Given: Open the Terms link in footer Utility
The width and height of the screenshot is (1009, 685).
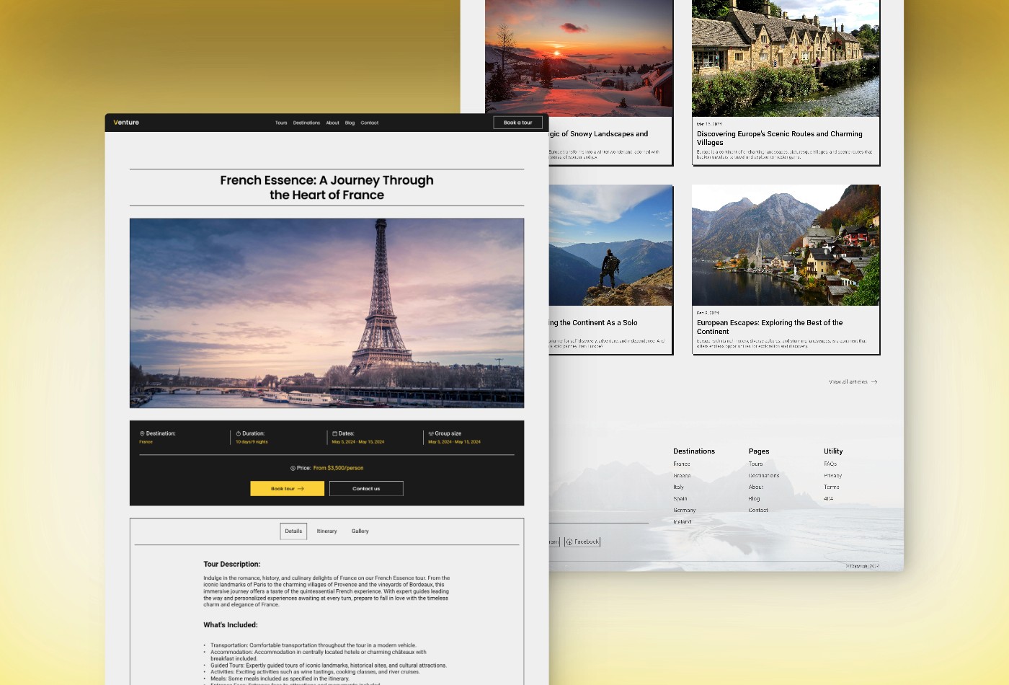Looking at the screenshot, I should click(831, 487).
